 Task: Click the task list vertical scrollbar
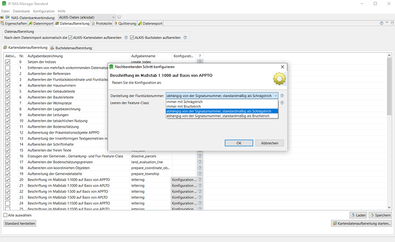pos(389,90)
